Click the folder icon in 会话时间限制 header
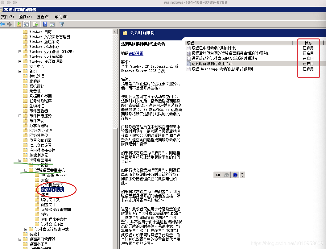 coord(125,33)
